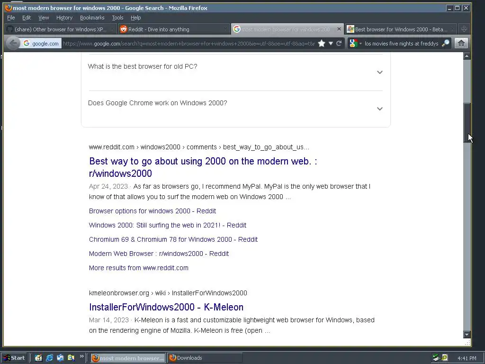Click the network tray icon
The height and width of the screenshot is (364, 485).
click(x=436, y=358)
